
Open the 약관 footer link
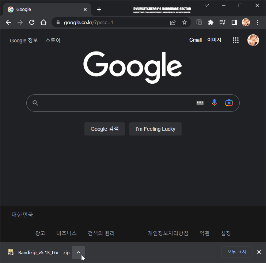pos(205,233)
